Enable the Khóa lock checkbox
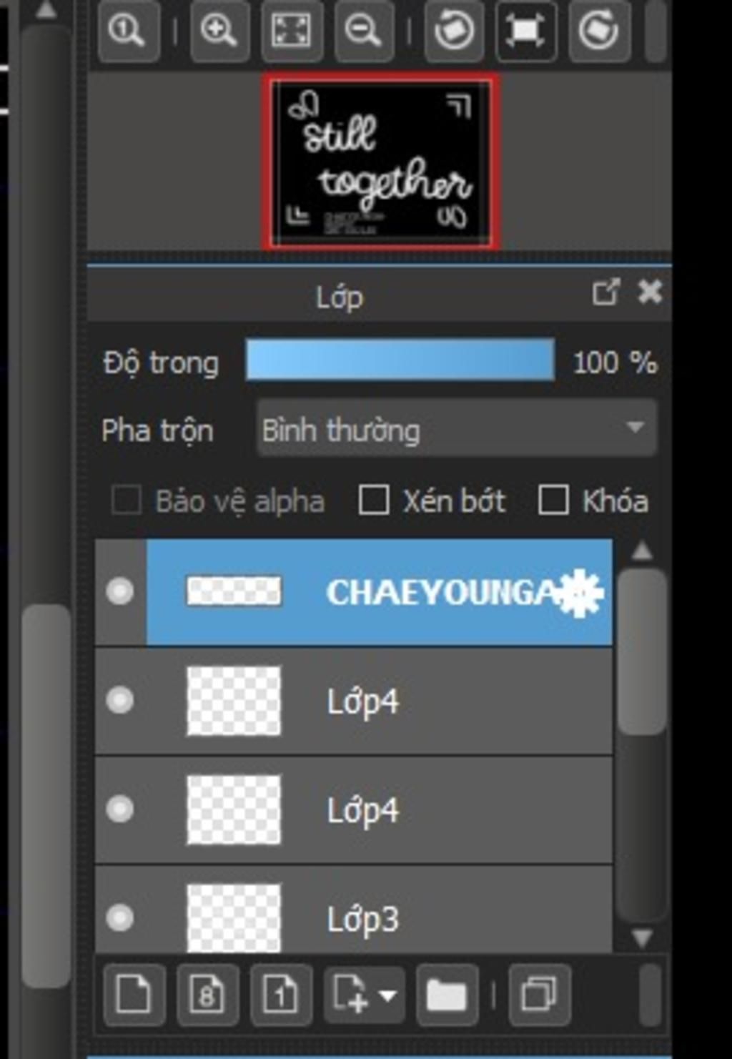The height and width of the screenshot is (1059, 732). tap(553, 500)
